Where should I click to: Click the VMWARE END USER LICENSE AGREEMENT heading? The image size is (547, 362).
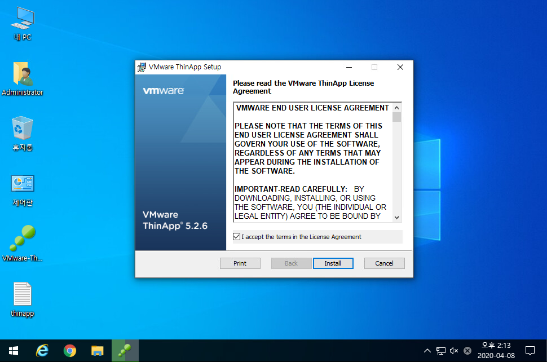pyautogui.click(x=312, y=108)
